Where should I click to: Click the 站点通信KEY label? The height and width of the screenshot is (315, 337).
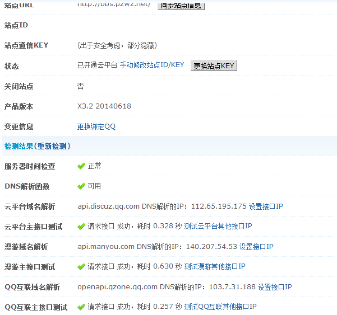[26, 45]
